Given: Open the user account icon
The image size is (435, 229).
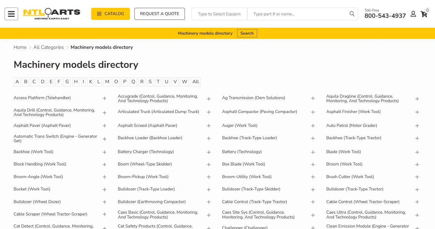Looking at the screenshot, I should click(x=413, y=14).
